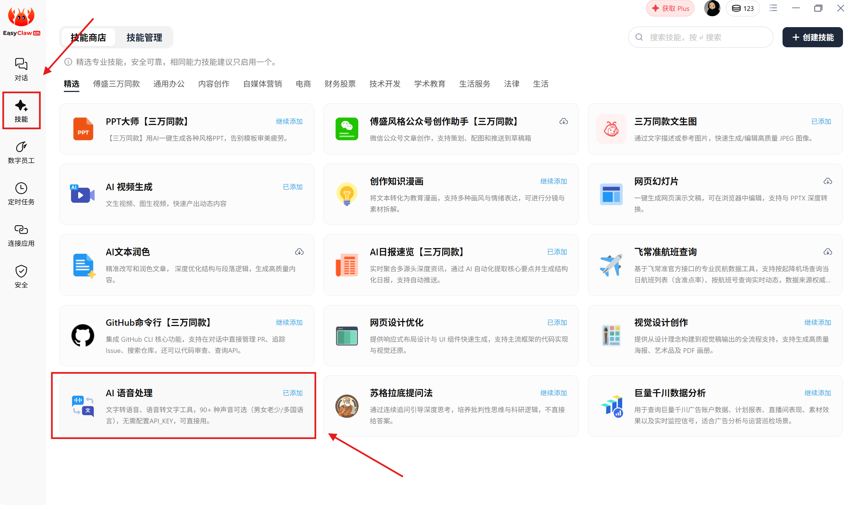Open 数字员工 in the sidebar
This screenshot has height=505, width=855.
click(x=21, y=152)
